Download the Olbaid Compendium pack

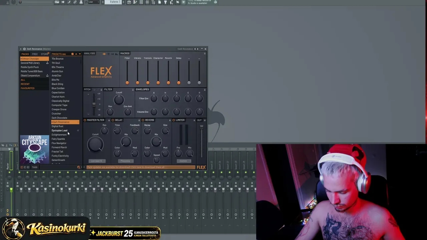coord(47,76)
